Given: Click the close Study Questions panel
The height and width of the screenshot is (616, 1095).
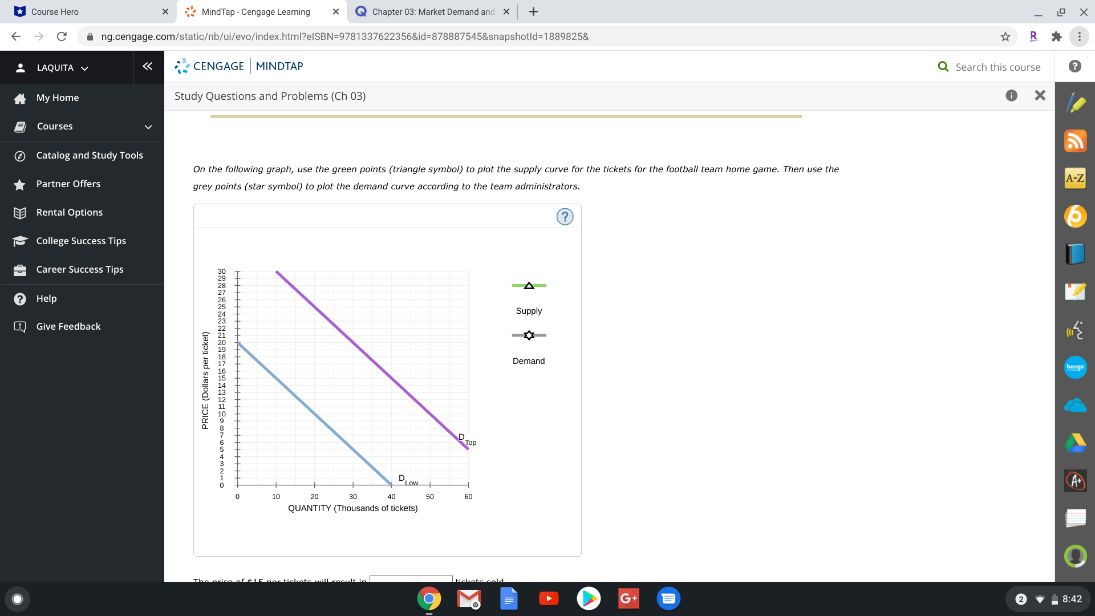Looking at the screenshot, I should 1040,95.
